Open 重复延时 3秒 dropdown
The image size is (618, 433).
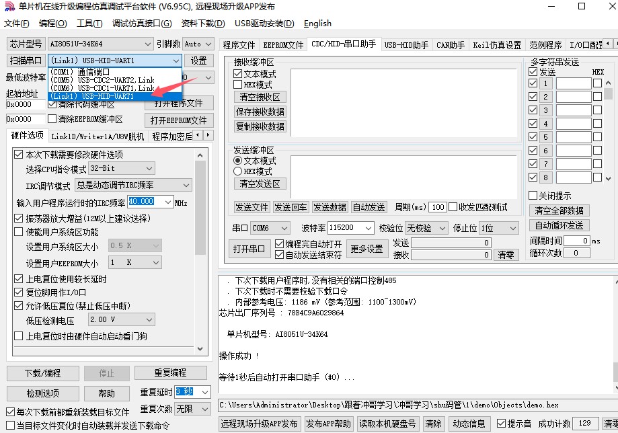(x=193, y=391)
